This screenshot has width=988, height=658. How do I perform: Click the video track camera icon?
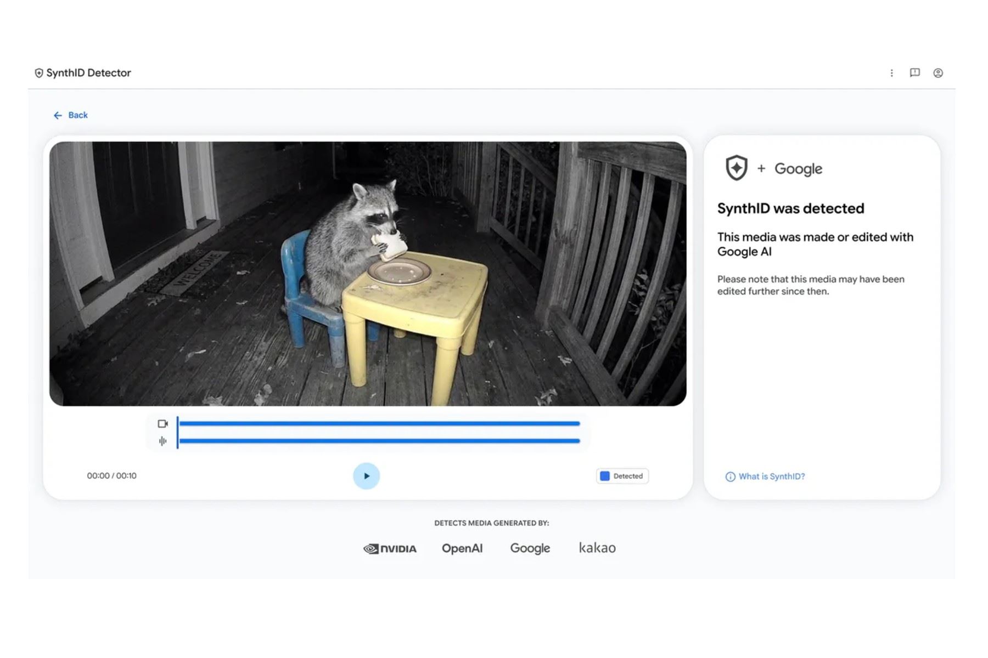163,423
